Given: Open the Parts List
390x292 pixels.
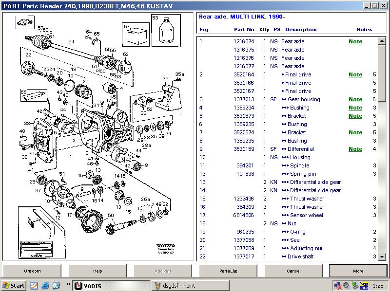Looking at the screenshot, I should (228, 271).
